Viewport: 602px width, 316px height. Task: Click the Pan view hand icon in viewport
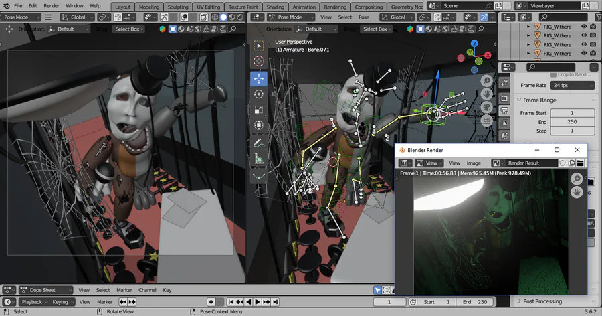click(x=487, y=94)
